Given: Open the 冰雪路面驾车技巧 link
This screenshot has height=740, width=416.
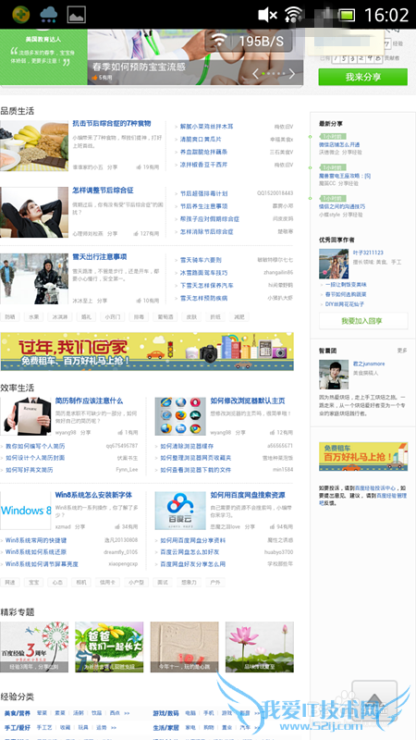Looking at the screenshot, I should pyautogui.click(x=203, y=273).
